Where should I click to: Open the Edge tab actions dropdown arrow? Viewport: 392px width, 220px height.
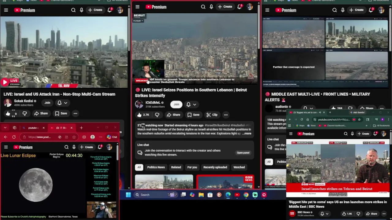(x=5, y=128)
